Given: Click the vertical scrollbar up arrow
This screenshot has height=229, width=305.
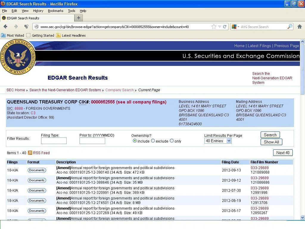Looking at the screenshot, I should 303,41.
